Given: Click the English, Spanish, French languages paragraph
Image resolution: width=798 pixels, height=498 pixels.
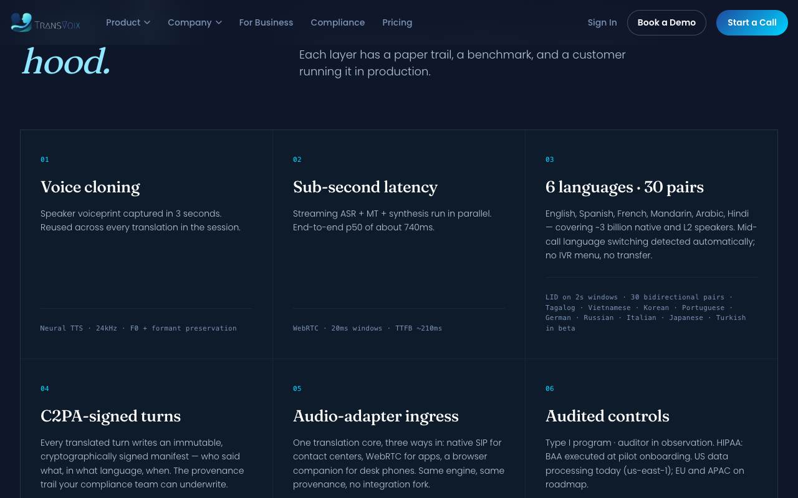Looking at the screenshot, I should point(651,234).
